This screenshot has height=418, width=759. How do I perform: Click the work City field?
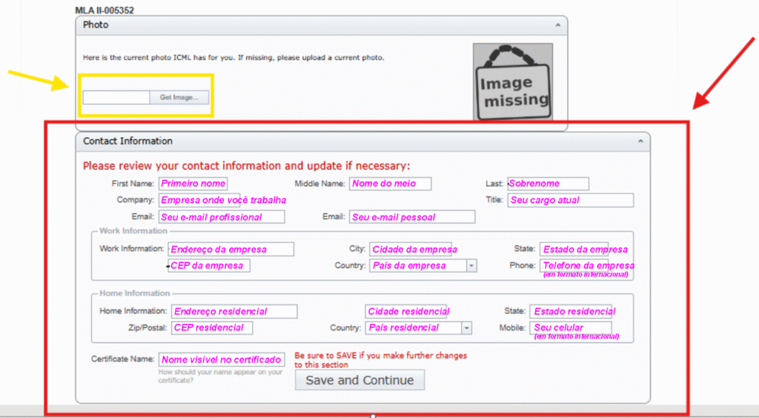[x=413, y=249]
